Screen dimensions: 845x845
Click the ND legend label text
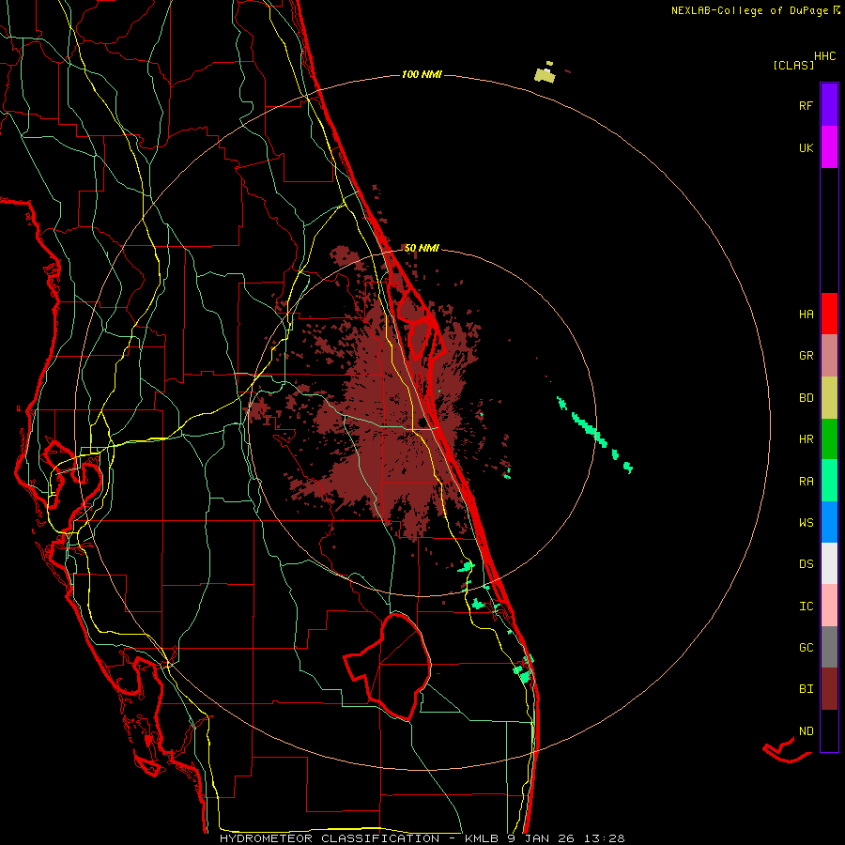(x=806, y=731)
